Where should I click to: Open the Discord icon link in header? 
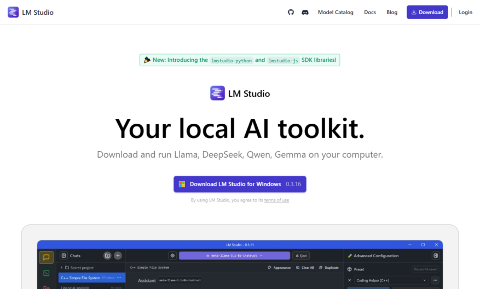tap(305, 12)
